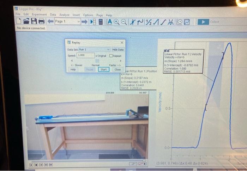Click the Zoom Out magnifier icon
247x171 pixels.
pos(124,22)
